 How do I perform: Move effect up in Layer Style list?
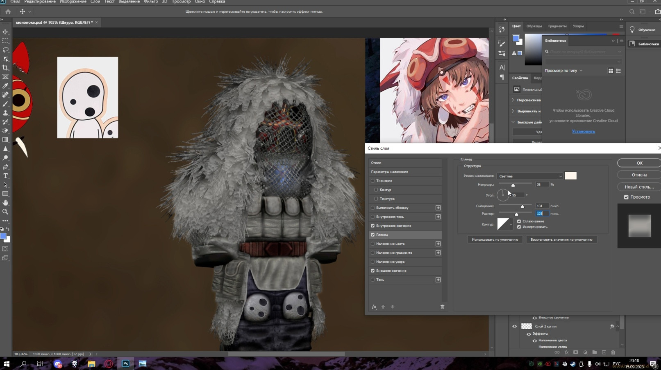click(x=383, y=307)
